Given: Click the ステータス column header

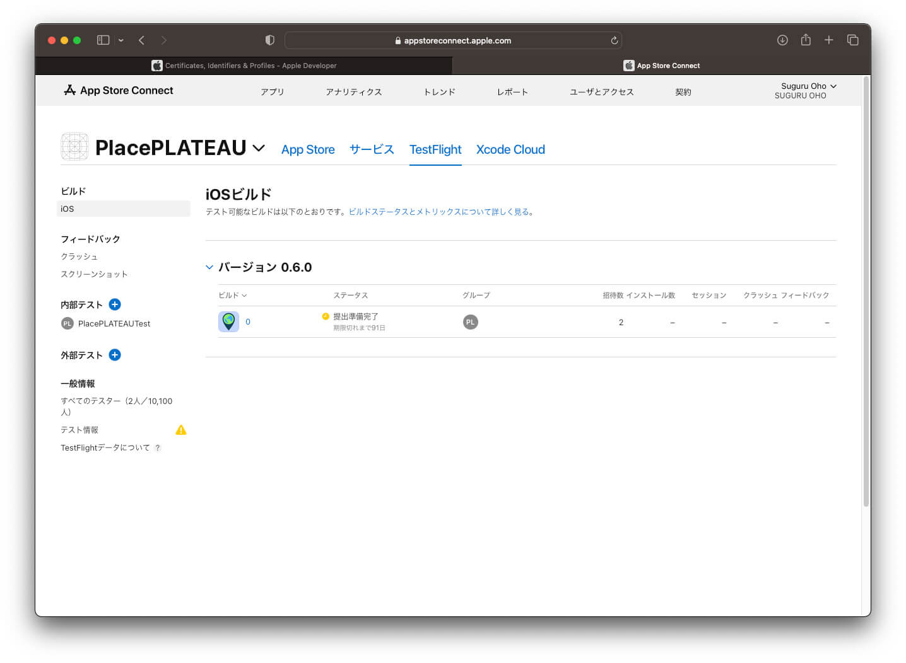Looking at the screenshot, I should (351, 295).
